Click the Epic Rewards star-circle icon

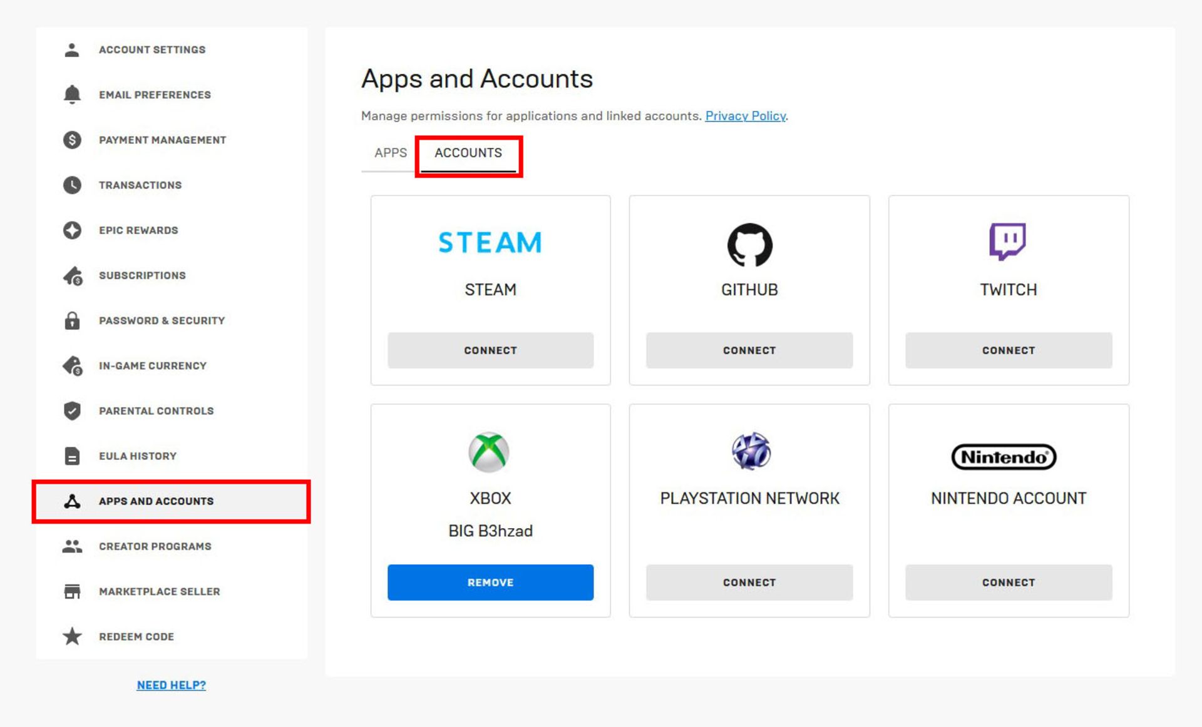click(72, 230)
